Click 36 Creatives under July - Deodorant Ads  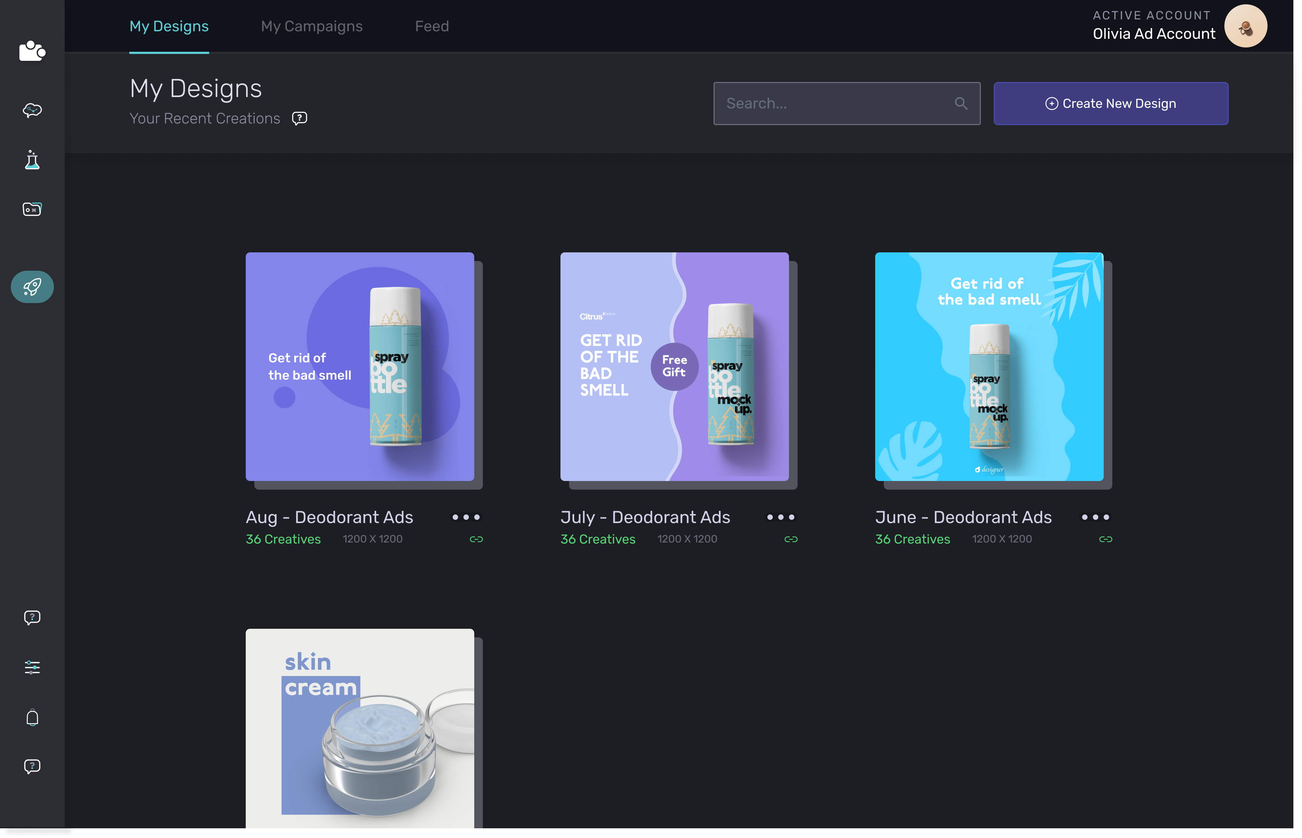[x=598, y=539]
